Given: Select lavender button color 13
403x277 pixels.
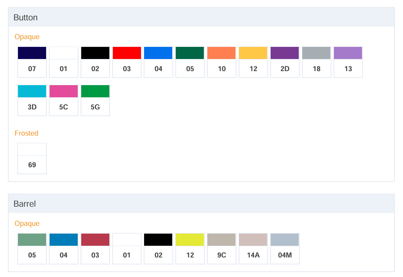Looking at the screenshot, I should pyautogui.click(x=348, y=62).
